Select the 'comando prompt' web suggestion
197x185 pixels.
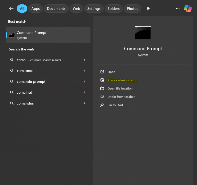(x=48, y=82)
